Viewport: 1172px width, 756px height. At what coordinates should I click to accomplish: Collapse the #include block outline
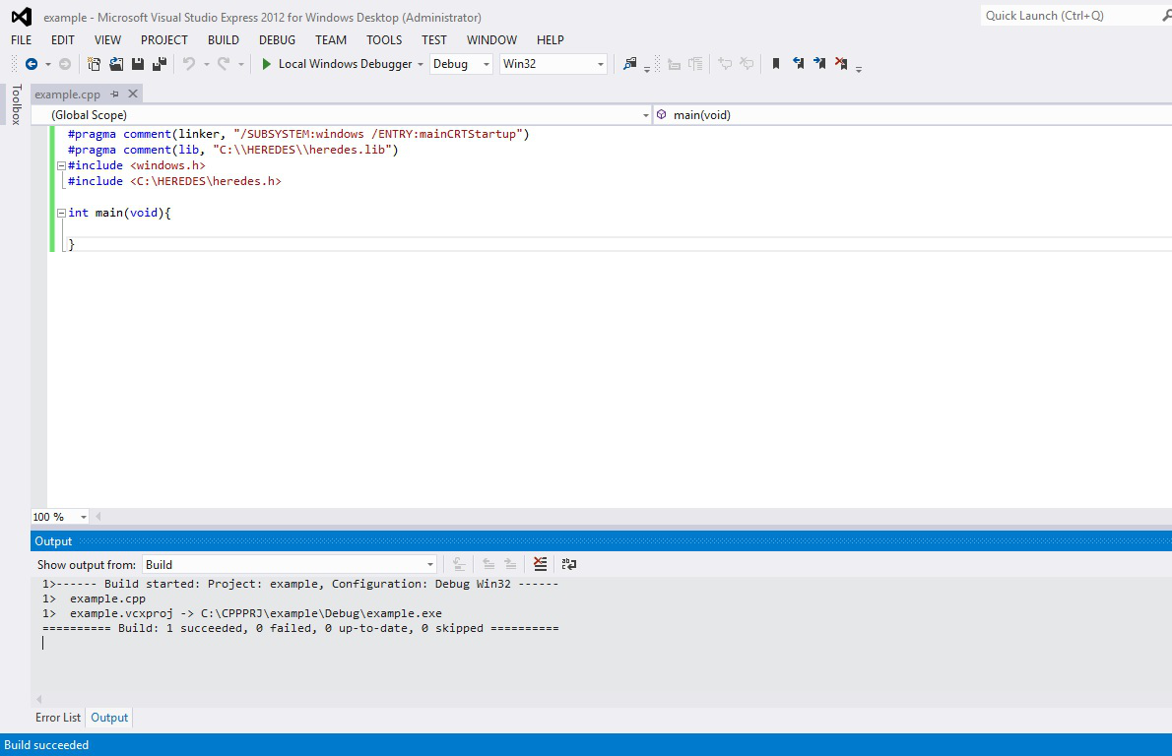[x=61, y=165]
